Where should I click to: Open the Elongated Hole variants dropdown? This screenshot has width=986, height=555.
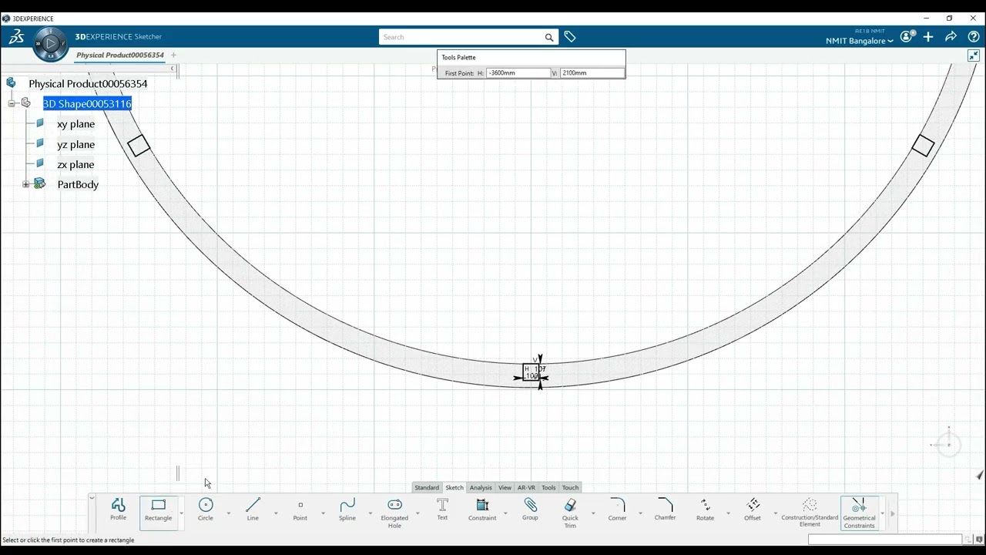(x=418, y=513)
